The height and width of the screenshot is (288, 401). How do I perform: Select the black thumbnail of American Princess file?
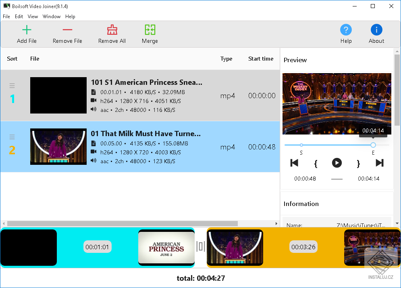[x=58, y=95]
